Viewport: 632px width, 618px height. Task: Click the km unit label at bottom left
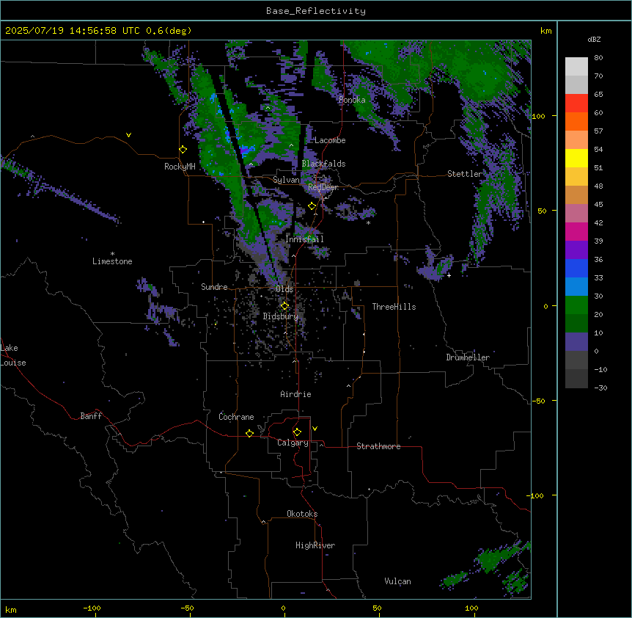click(11, 610)
